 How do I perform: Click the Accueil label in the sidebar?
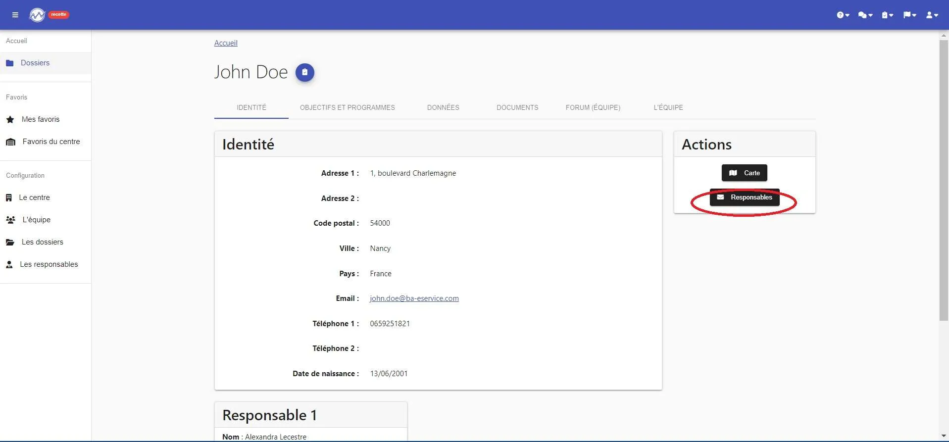point(16,41)
